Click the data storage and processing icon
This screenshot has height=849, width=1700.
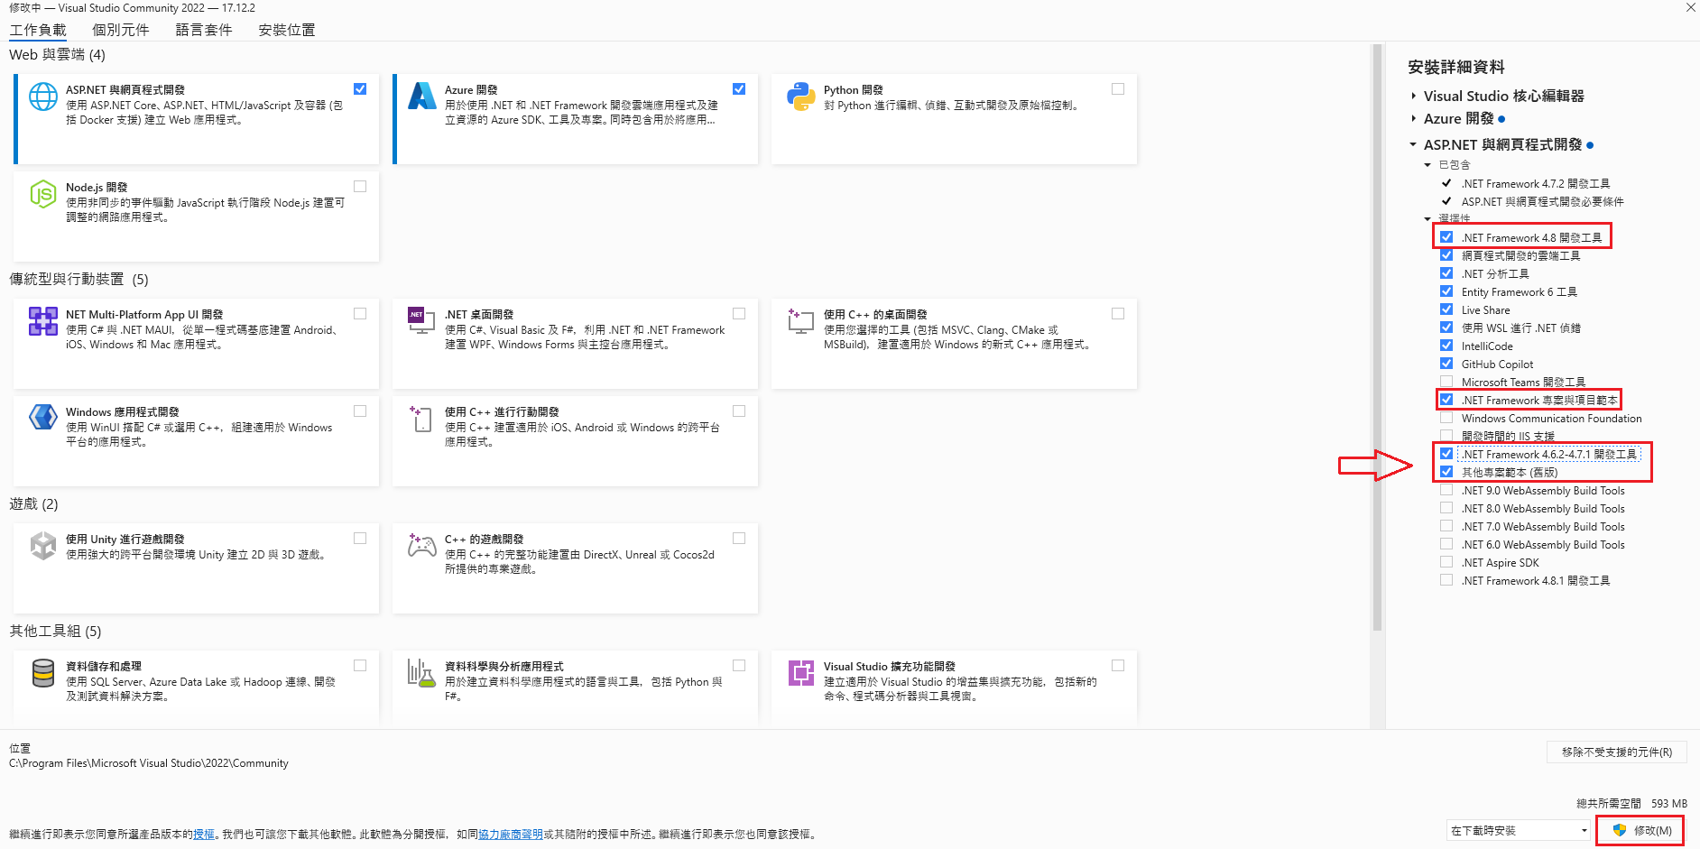pos(43,673)
